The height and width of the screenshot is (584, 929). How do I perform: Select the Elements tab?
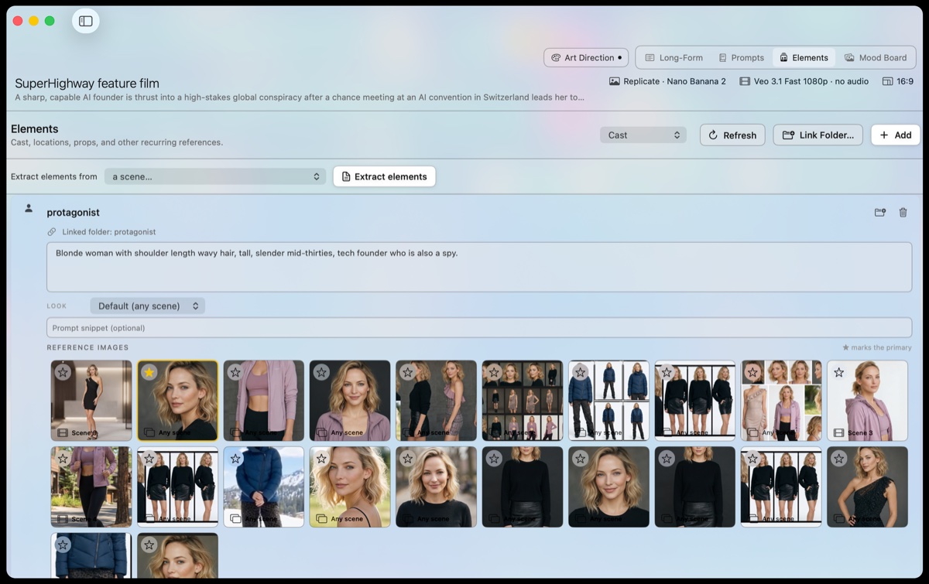[804, 57]
